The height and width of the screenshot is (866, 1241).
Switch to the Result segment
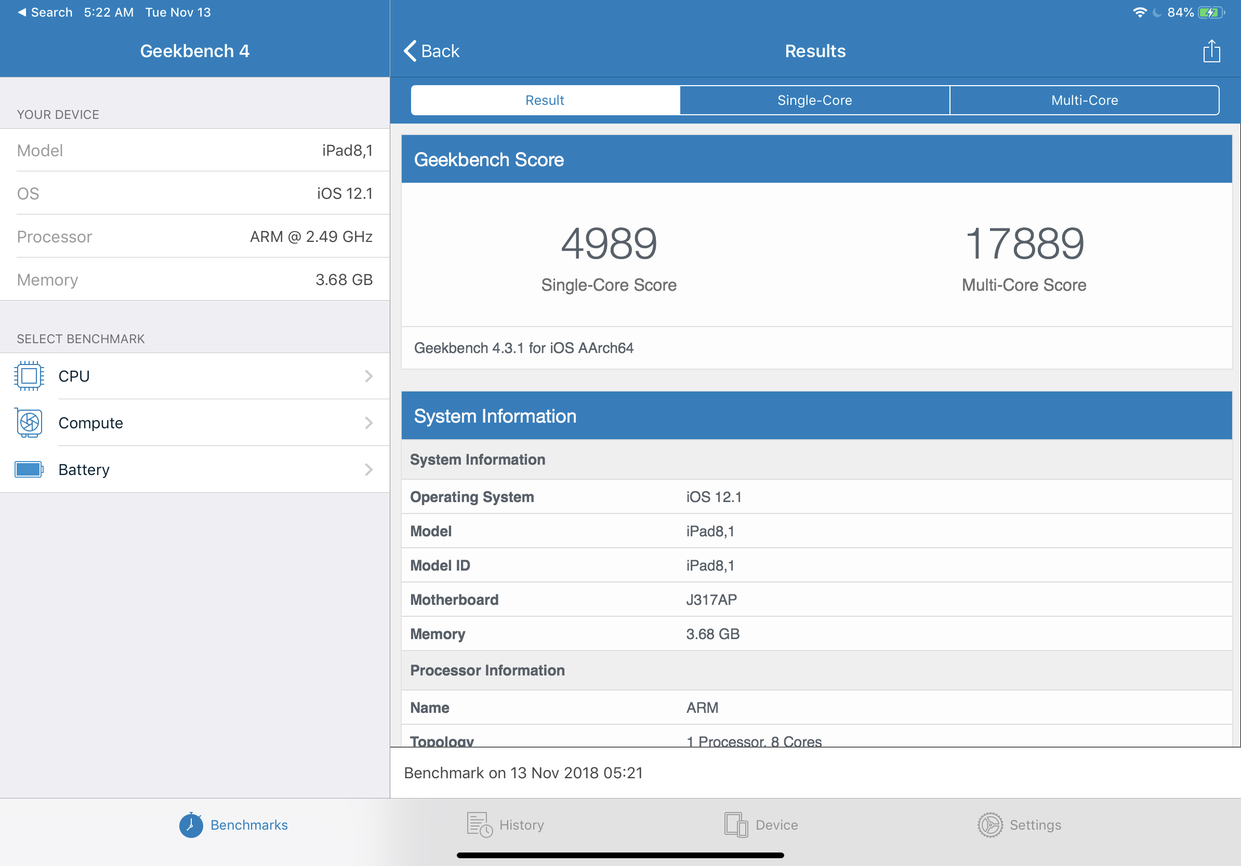coord(545,100)
